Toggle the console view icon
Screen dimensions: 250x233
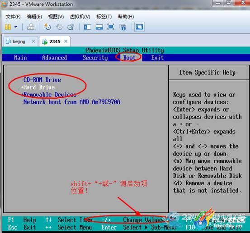[139, 27]
